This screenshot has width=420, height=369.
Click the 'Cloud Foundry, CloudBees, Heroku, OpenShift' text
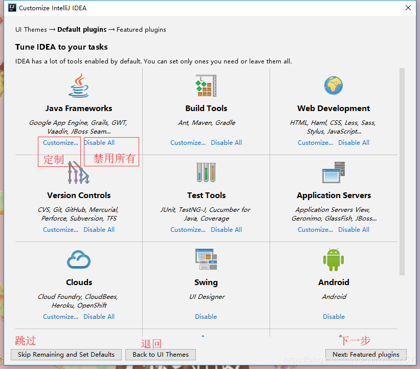coord(78,301)
